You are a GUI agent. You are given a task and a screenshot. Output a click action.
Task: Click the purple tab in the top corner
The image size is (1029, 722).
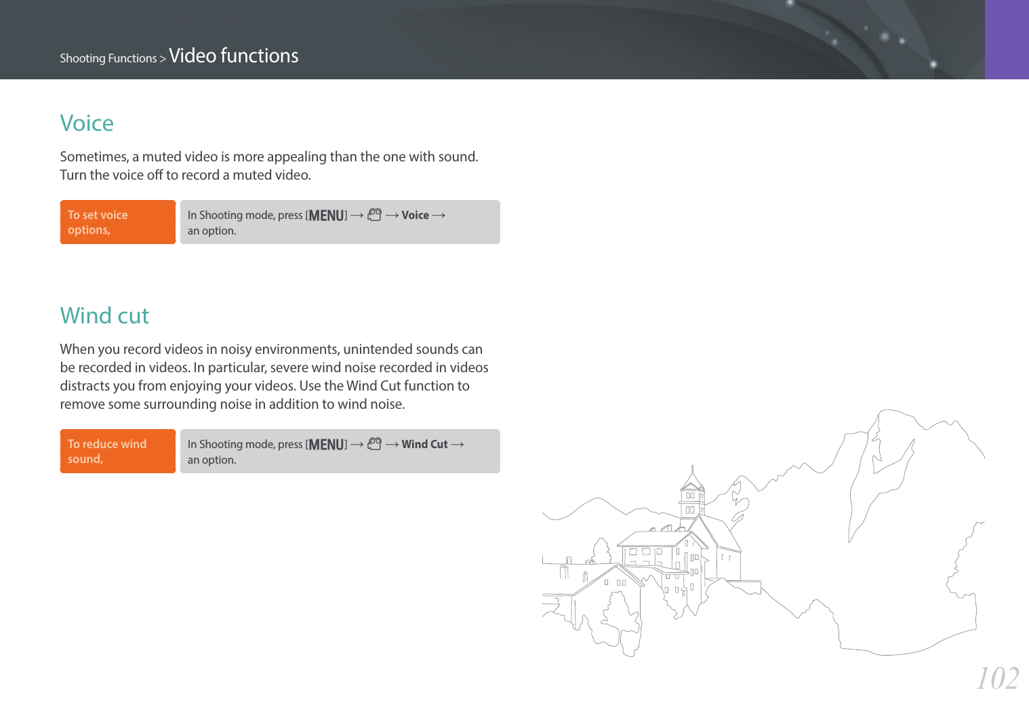coord(1007,39)
